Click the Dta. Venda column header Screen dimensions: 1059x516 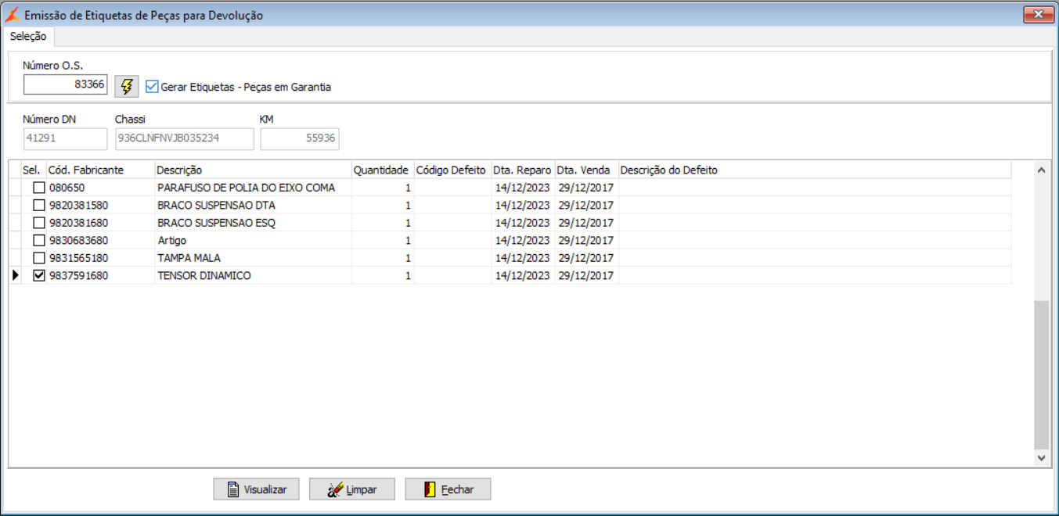[x=586, y=170]
